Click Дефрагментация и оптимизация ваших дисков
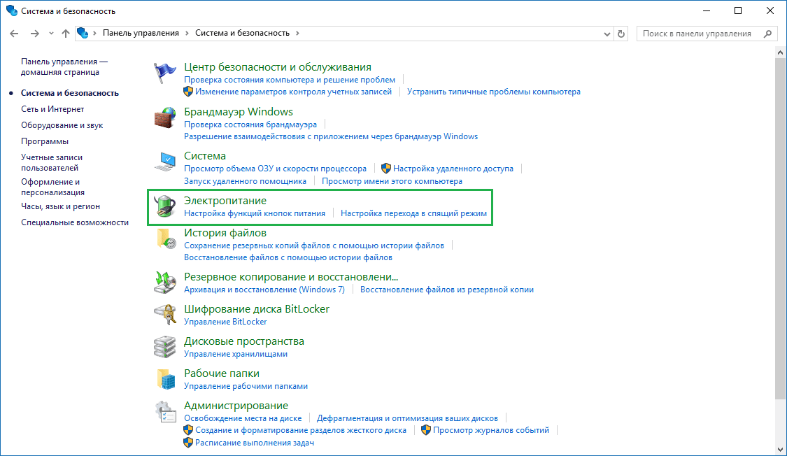This screenshot has width=787, height=456. (x=407, y=418)
